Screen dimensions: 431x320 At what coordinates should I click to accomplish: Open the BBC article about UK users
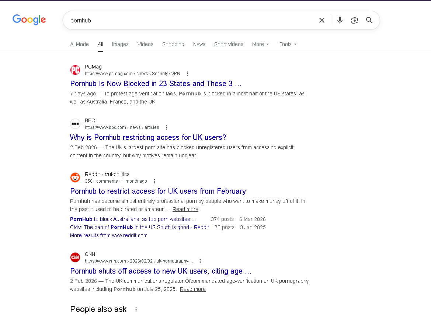(x=148, y=137)
